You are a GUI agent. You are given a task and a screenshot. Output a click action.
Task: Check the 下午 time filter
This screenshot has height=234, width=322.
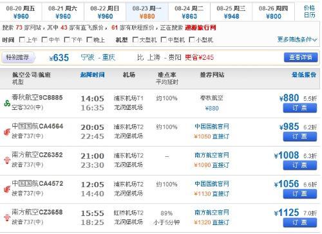coord(67,39)
